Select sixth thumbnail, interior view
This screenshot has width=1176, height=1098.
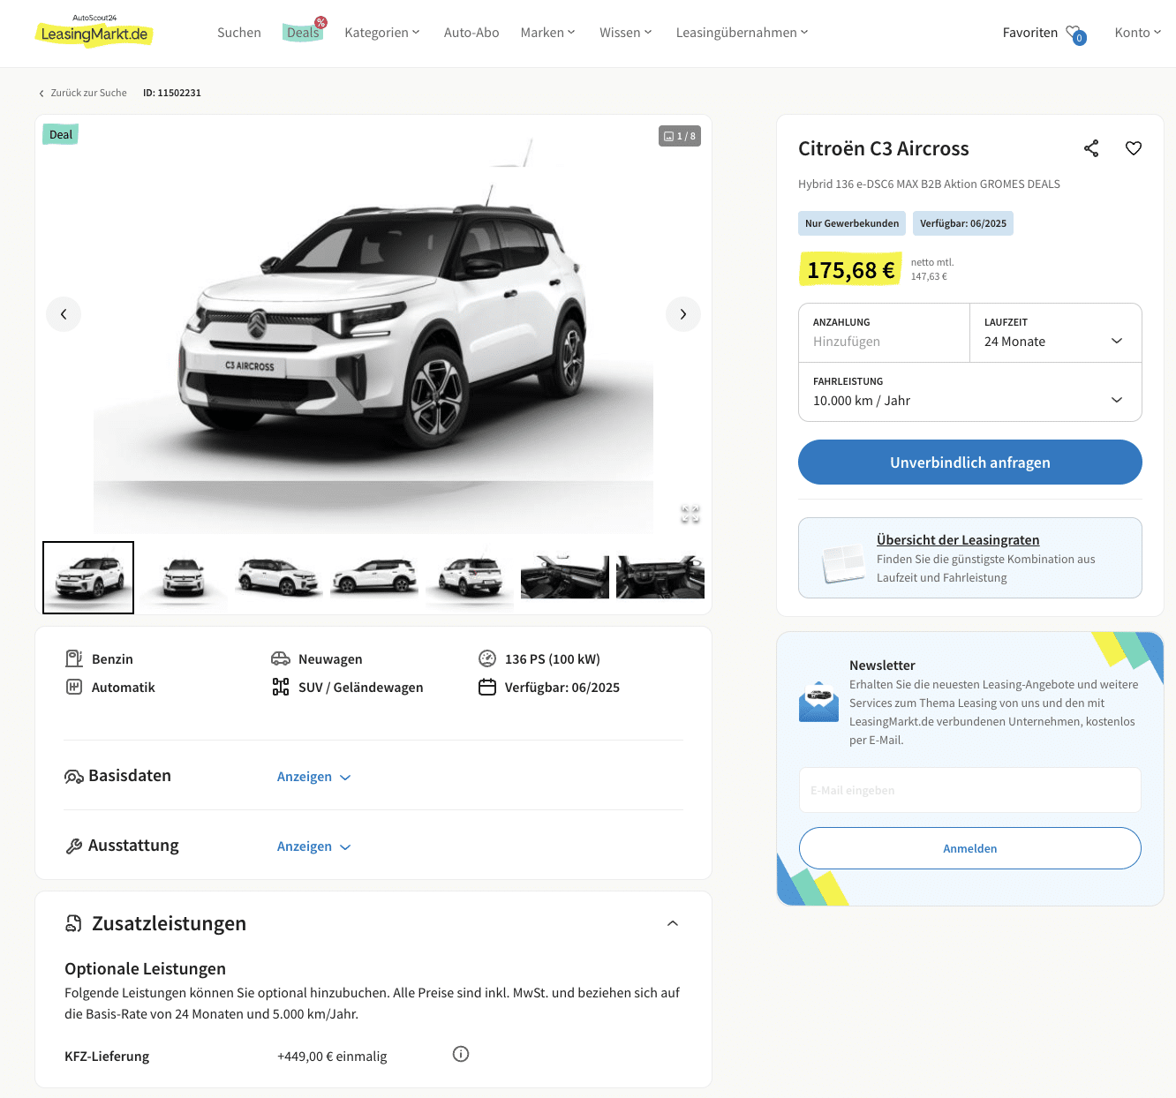[565, 577]
